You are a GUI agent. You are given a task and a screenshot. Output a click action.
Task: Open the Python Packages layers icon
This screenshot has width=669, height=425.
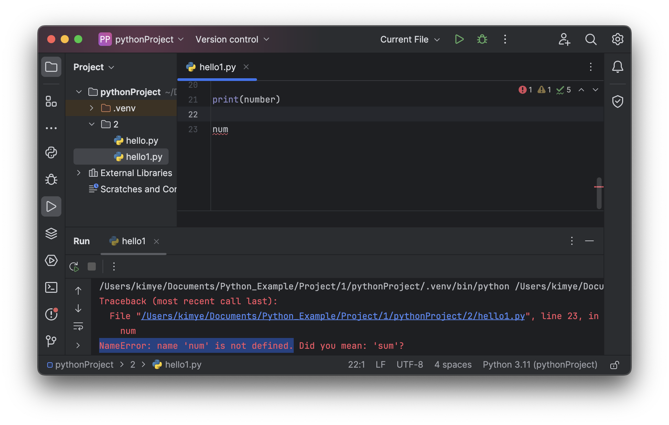[51, 233]
